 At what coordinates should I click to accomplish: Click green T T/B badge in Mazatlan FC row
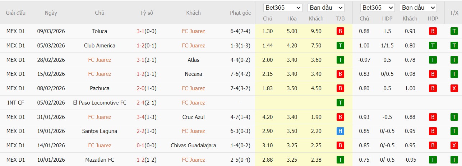click(340, 160)
